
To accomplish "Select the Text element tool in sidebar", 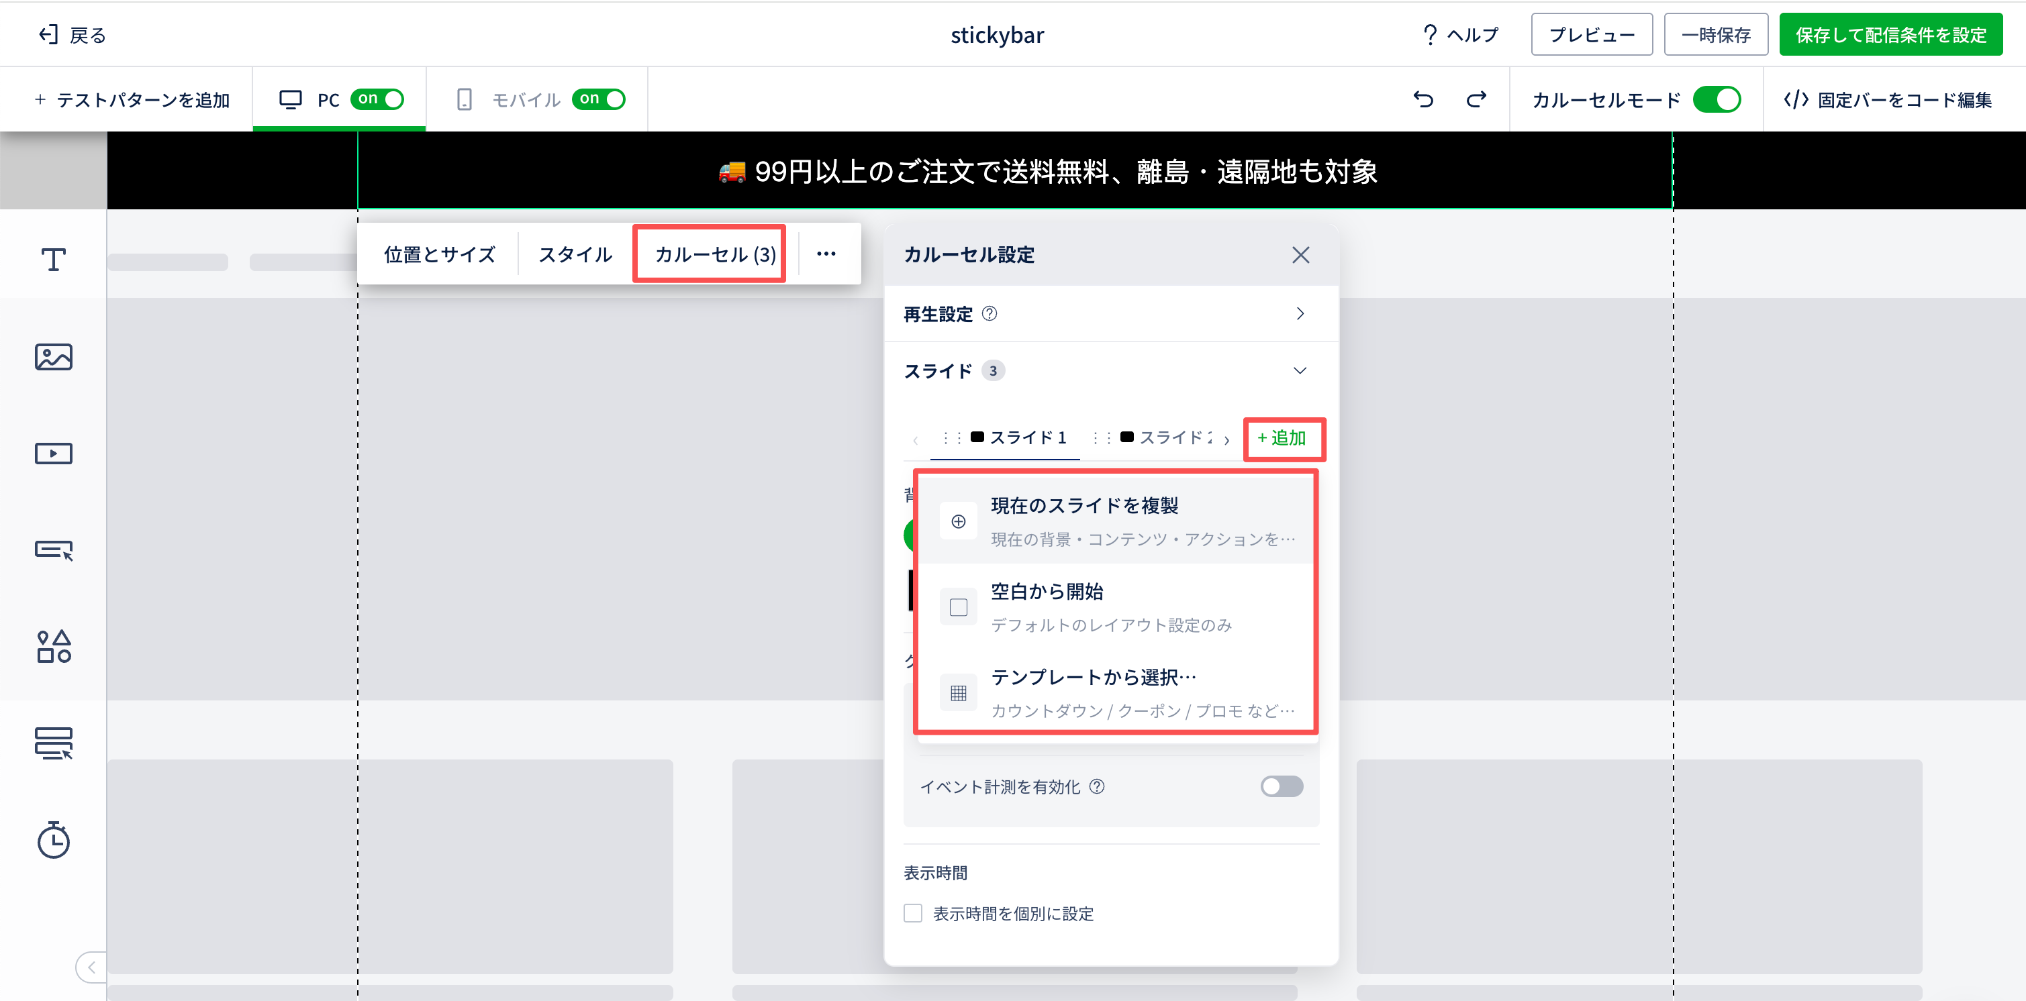I will 54,259.
